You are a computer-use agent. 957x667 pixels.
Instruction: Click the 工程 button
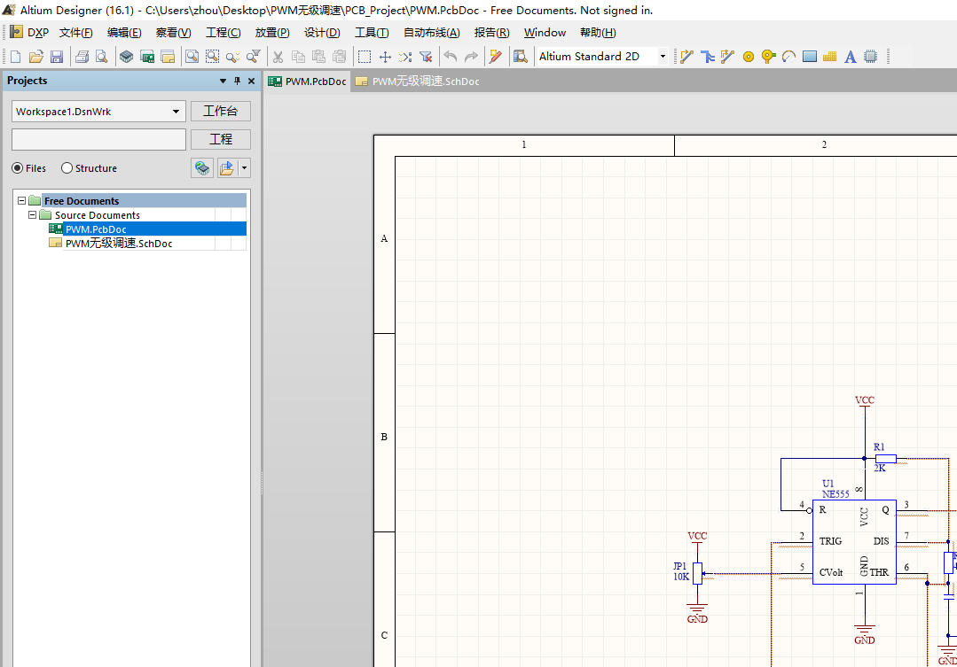pyautogui.click(x=220, y=139)
